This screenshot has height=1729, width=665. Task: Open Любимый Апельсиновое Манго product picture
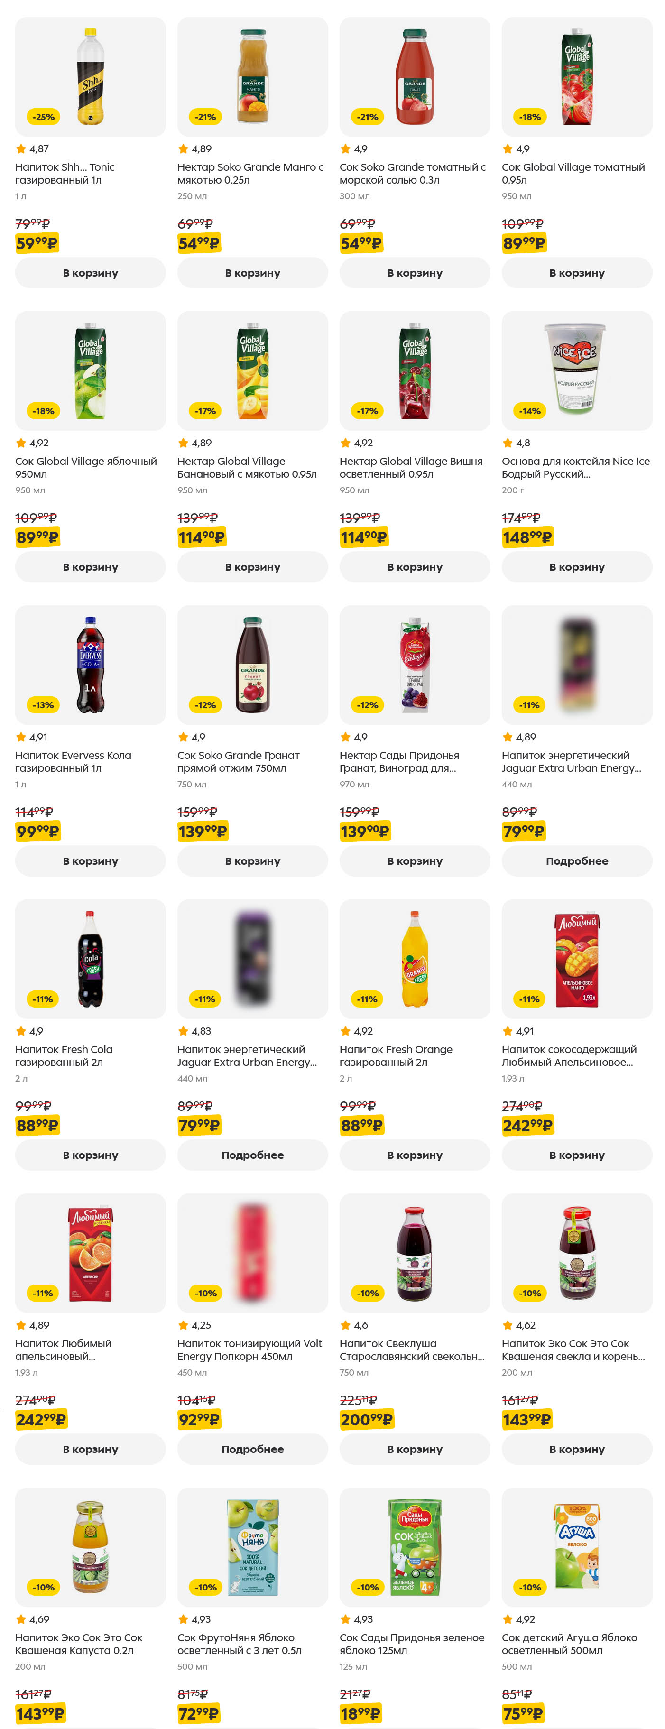(576, 959)
